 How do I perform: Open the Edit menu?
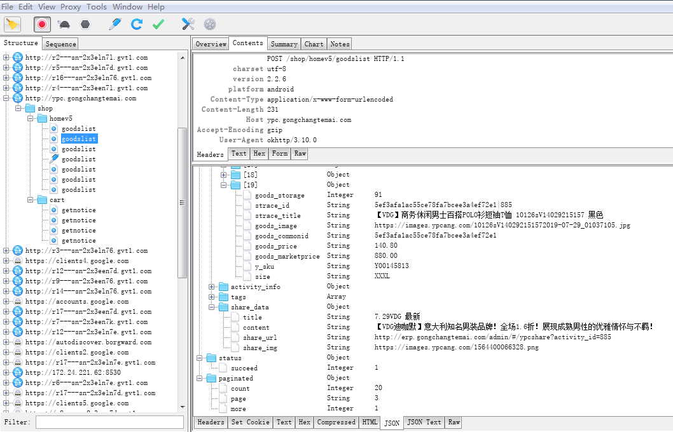pos(25,7)
